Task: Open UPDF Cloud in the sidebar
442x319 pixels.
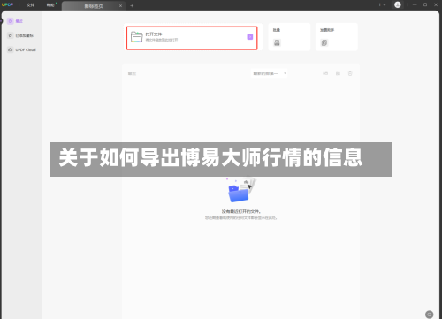Action: coord(21,49)
